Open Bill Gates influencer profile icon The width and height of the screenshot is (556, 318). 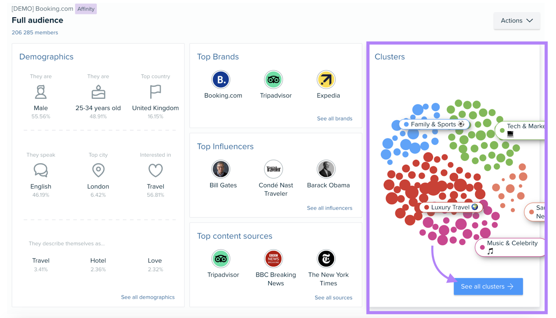(x=222, y=169)
